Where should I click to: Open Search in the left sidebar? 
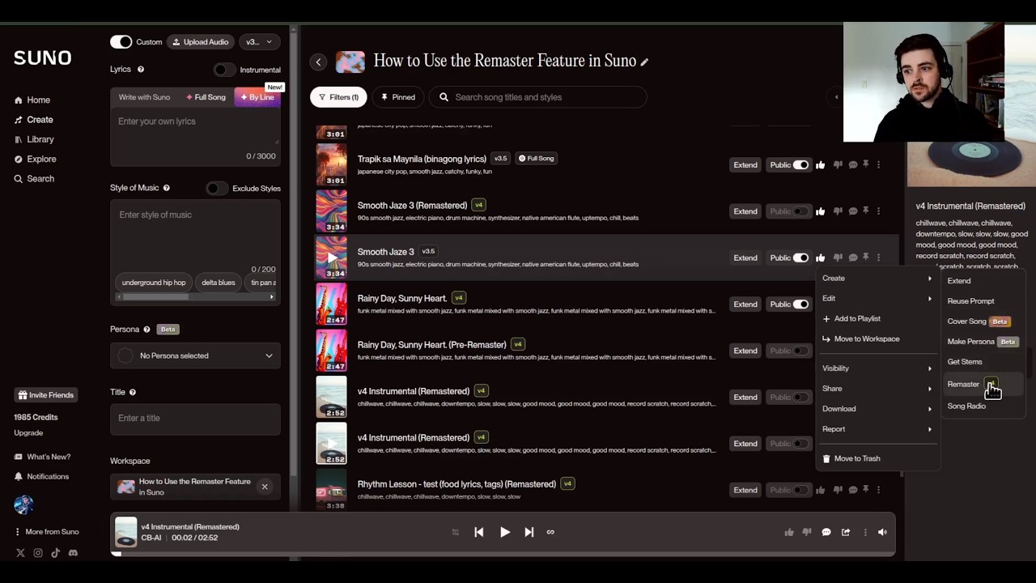(34, 179)
